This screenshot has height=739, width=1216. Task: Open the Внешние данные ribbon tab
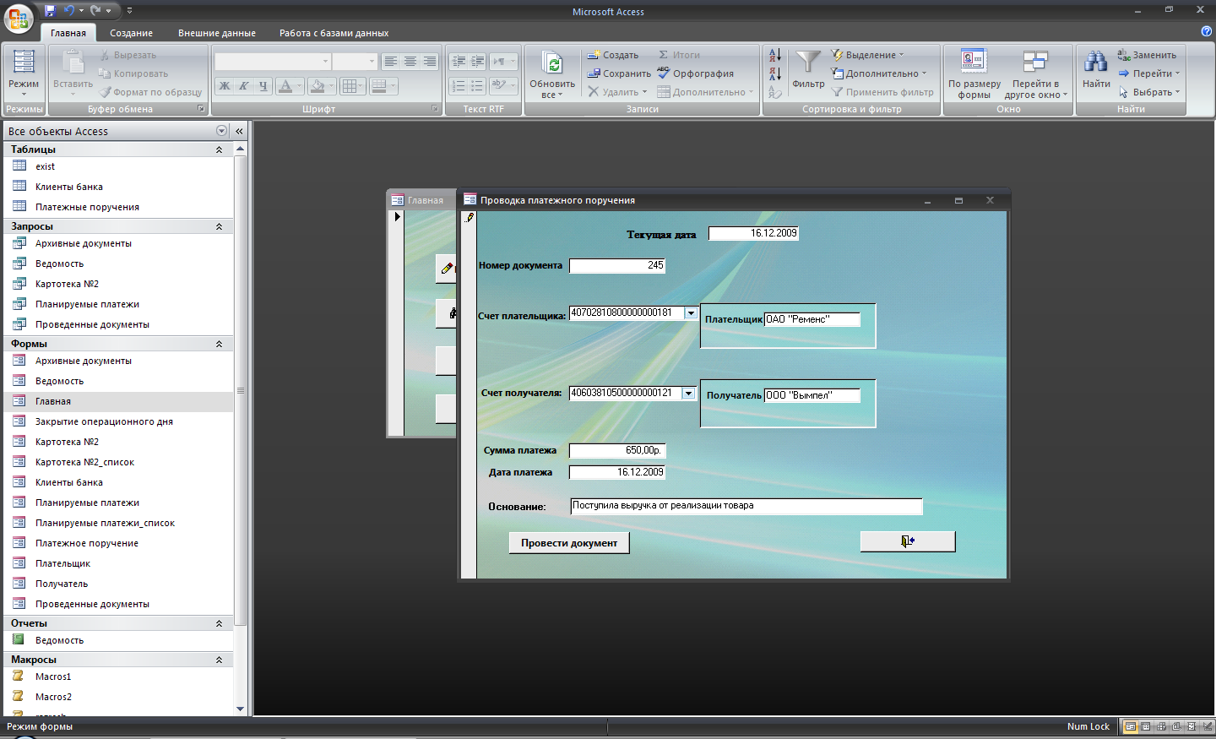pos(217,33)
